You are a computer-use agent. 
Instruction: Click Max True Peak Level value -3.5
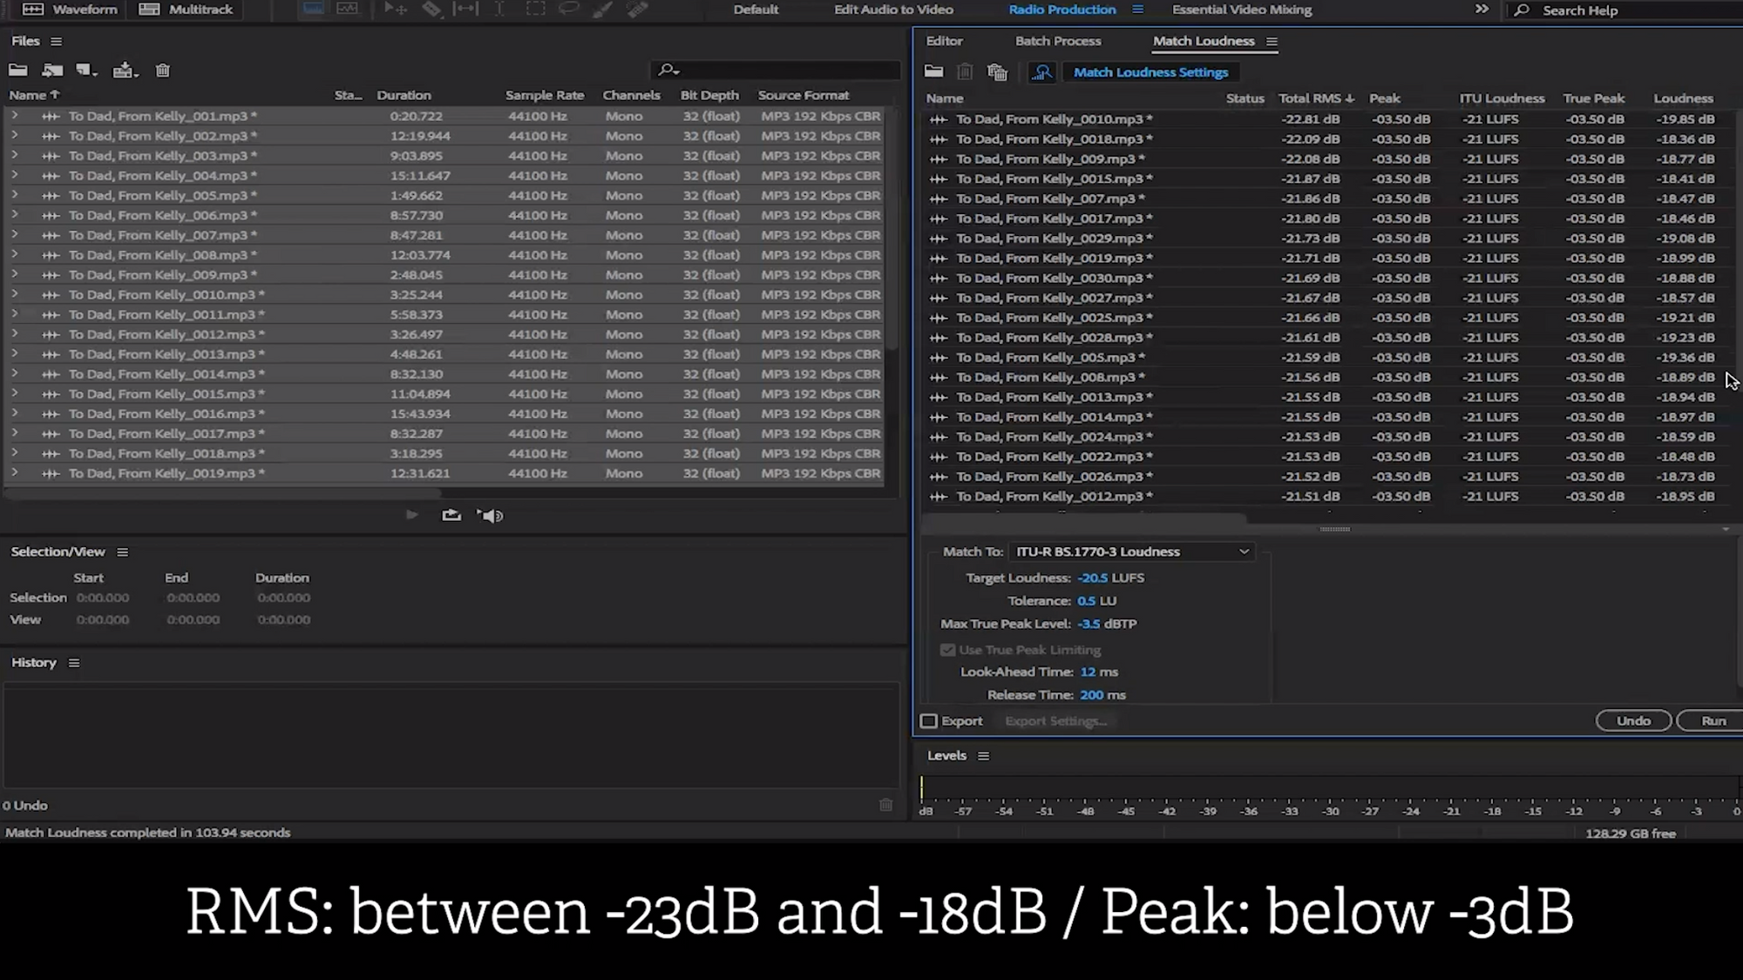pyautogui.click(x=1089, y=624)
